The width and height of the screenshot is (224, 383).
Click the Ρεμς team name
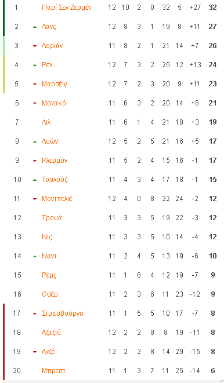49,275
